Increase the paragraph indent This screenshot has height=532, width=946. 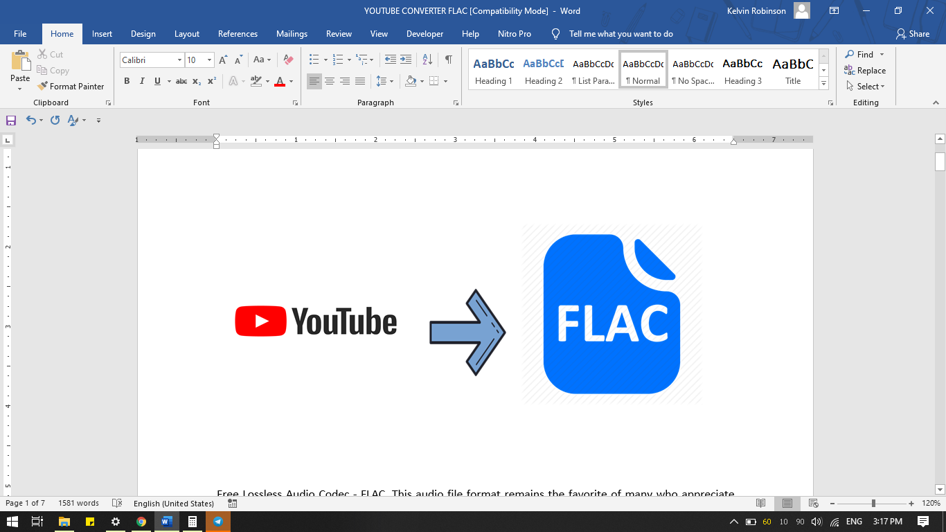click(406, 60)
